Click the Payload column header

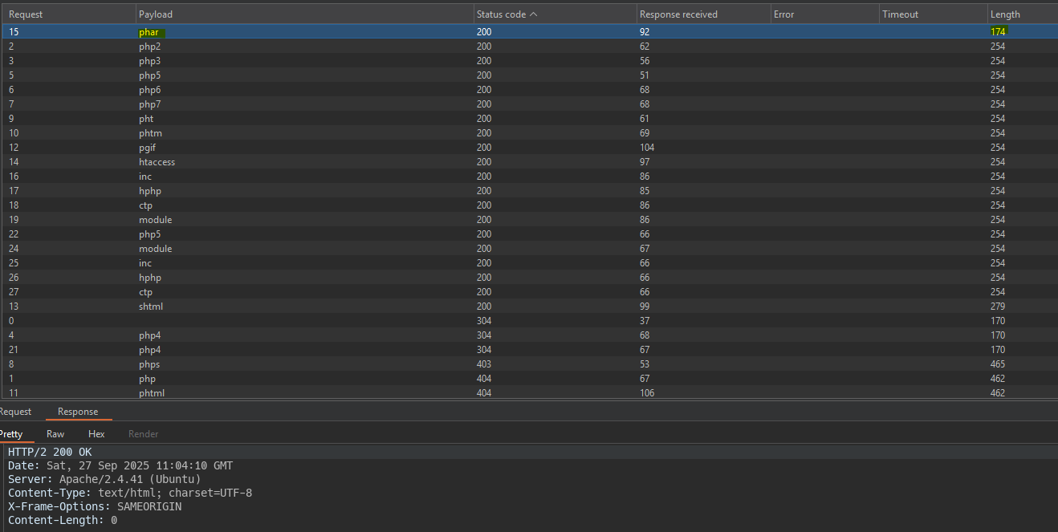coord(156,14)
